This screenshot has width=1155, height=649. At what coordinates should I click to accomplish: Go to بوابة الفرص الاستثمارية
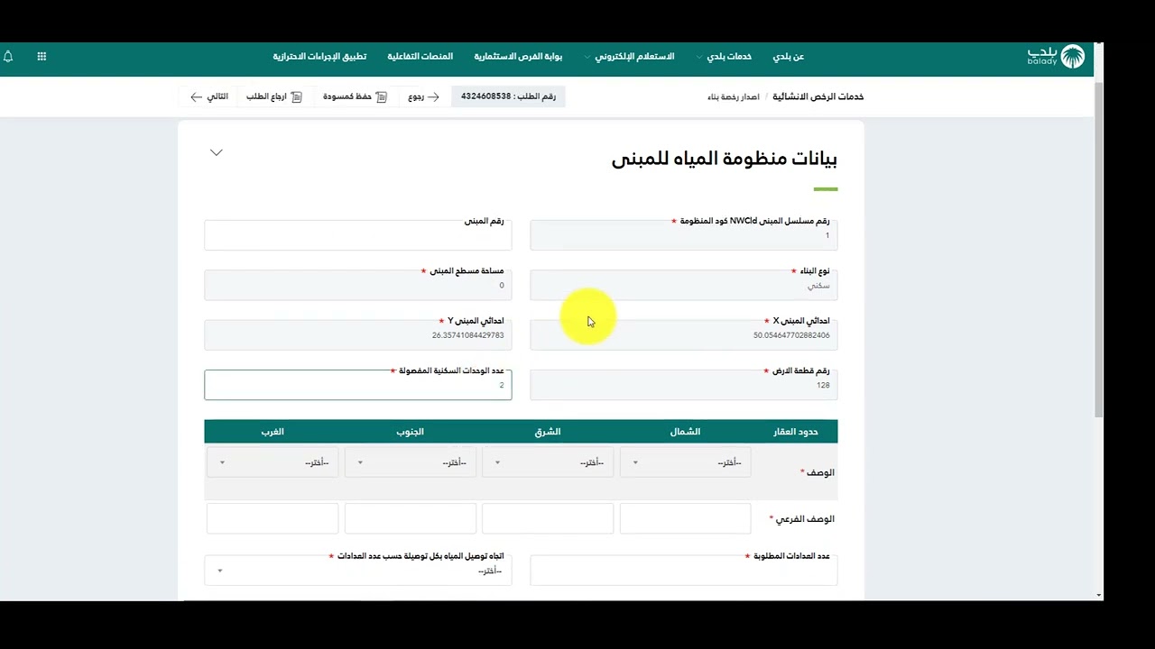(x=518, y=57)
